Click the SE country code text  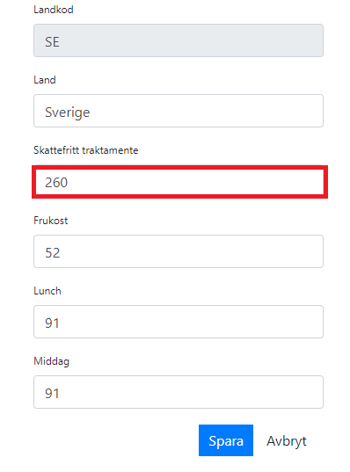coord(52,41)
